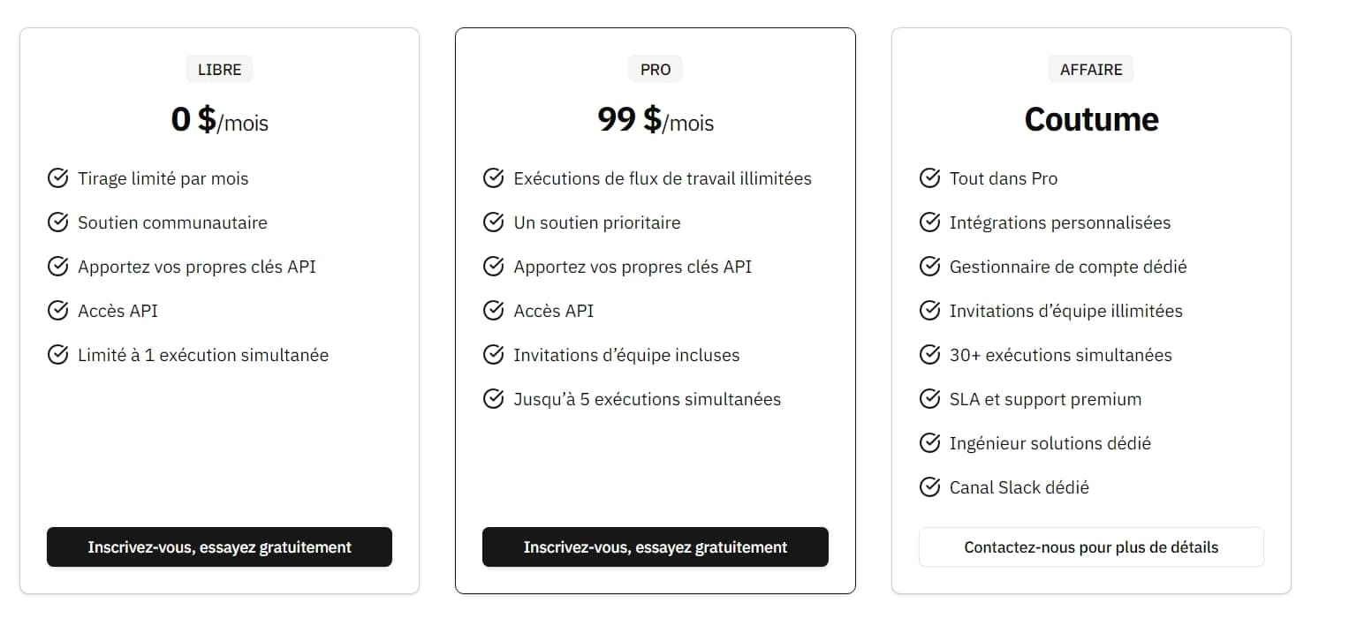Screen dimensions: 1349x618
Task: Click the check icon beside Limité à 1 exécution simultanée
Action: pyautogui.click(x=57, y=355)
